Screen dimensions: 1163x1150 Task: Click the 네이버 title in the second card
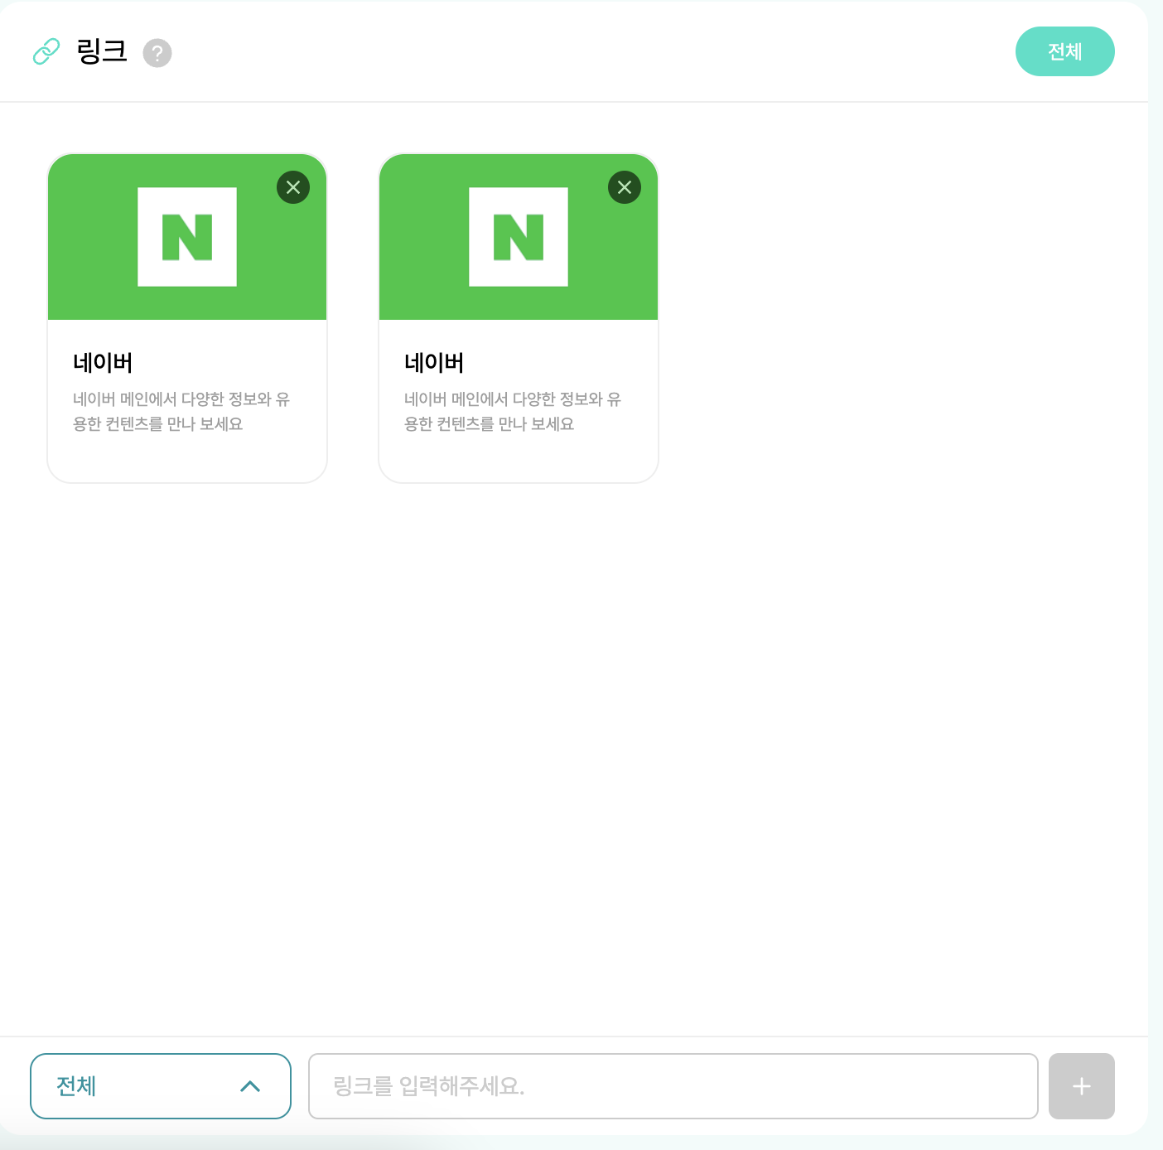(434, 363)
